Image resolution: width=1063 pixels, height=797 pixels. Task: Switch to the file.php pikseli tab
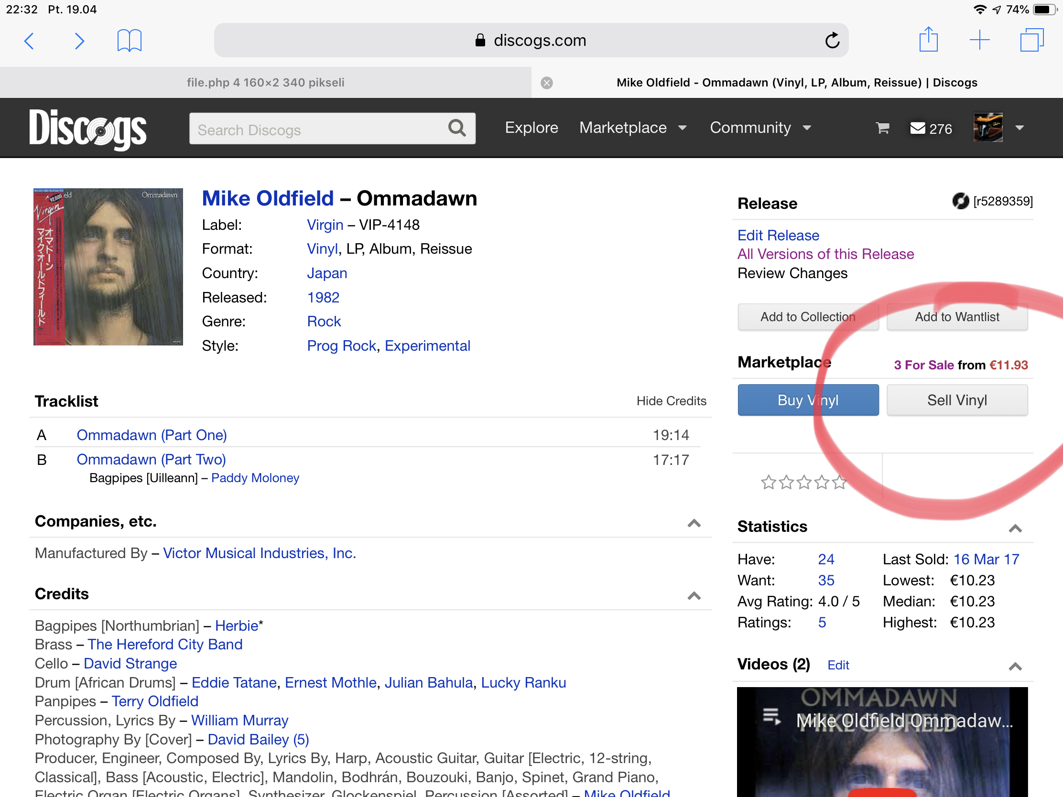(265, 83)
